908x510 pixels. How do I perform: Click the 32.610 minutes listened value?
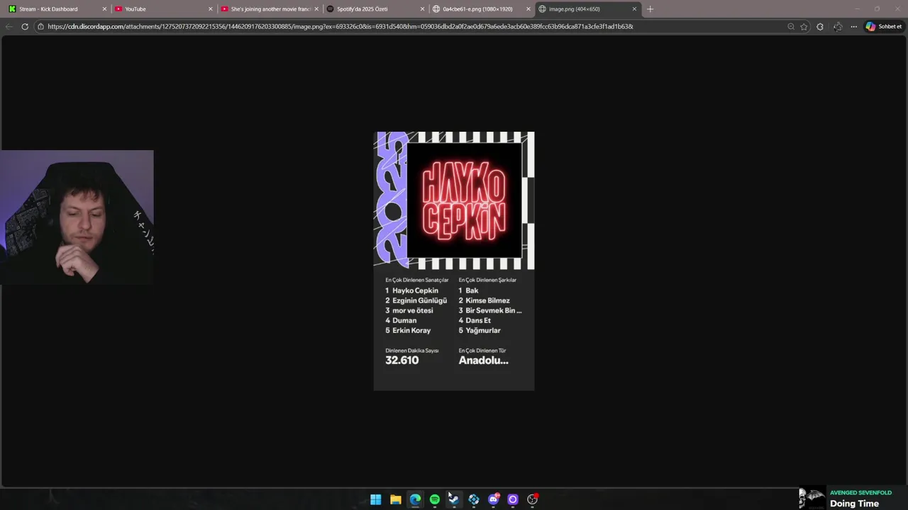pos(402,360)
